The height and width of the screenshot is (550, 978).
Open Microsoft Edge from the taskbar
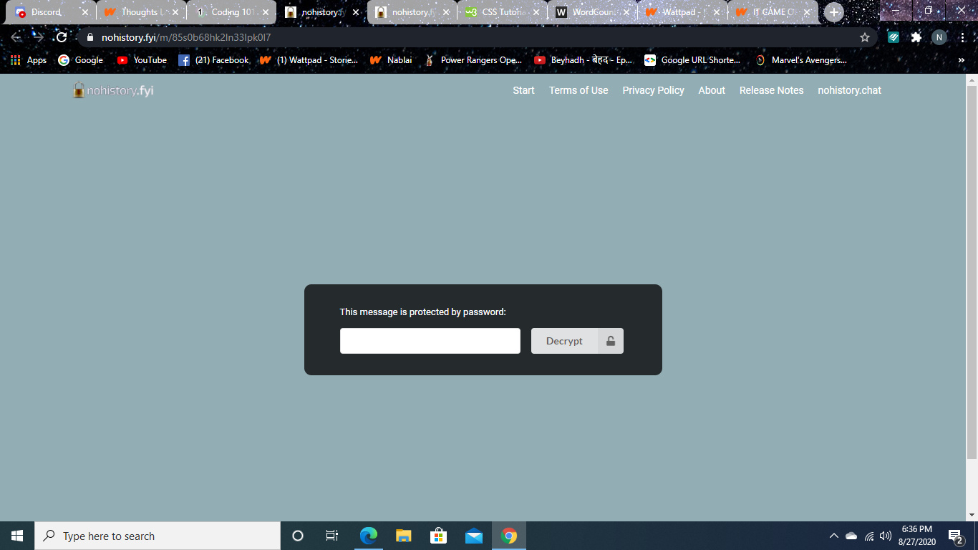point(369,536)
